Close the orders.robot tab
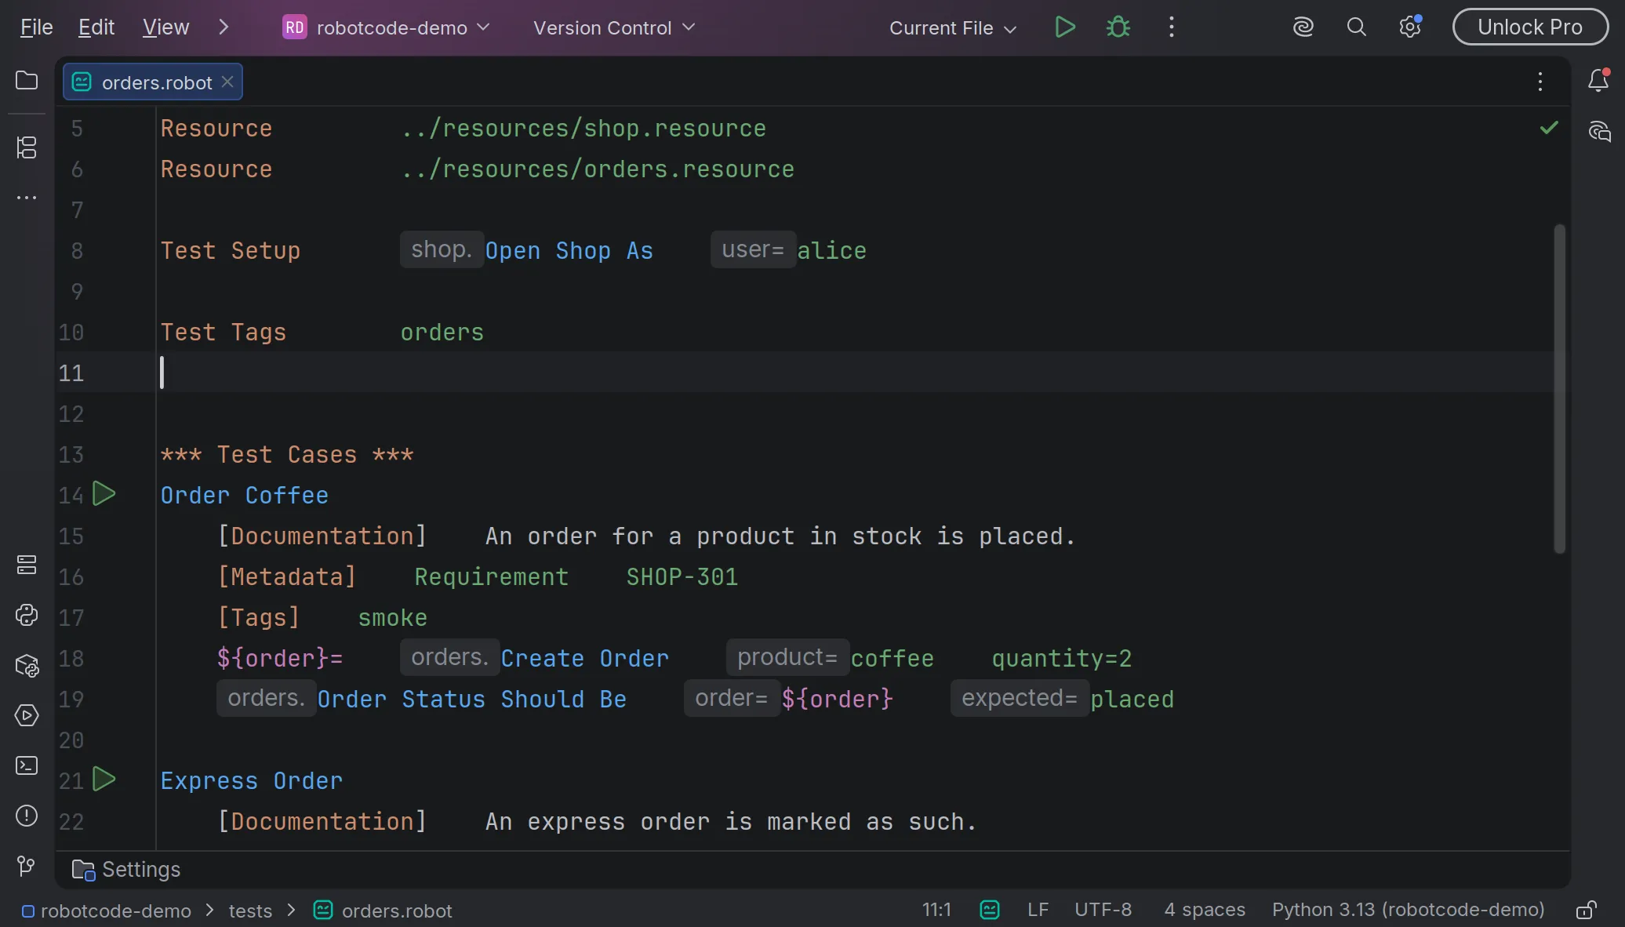1625x927 pixels. point(227,82)
